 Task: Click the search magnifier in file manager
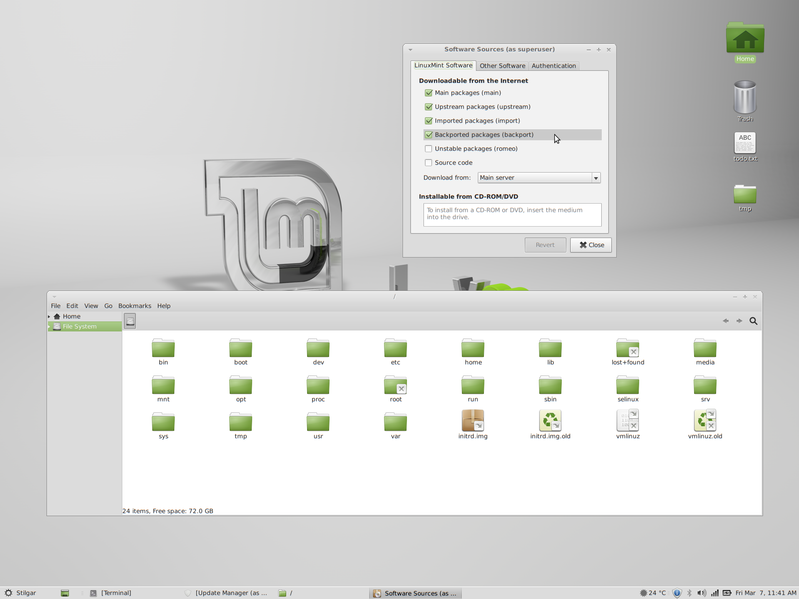pyautogui.click(x=754, y=321)
